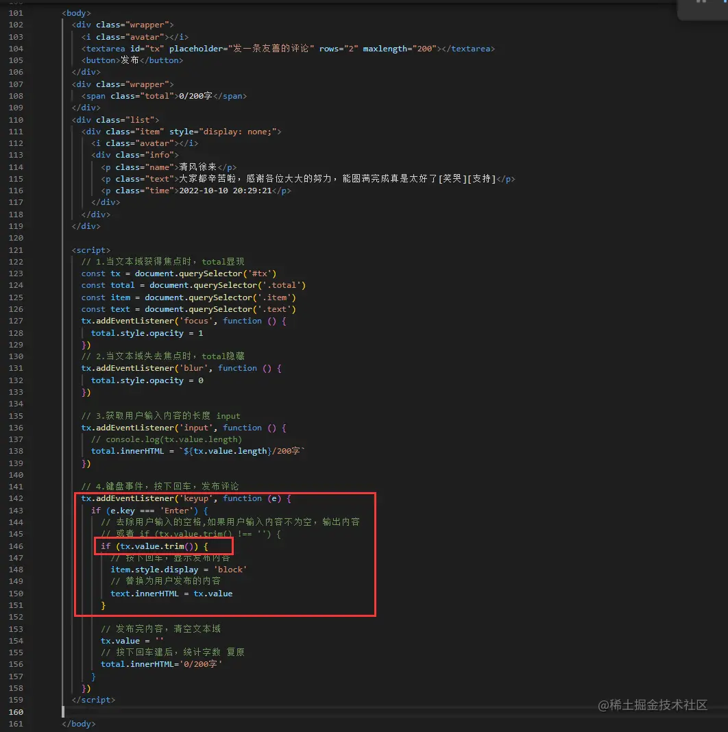Click the comment starting '去除用户输入的空格'

(230, 522)
